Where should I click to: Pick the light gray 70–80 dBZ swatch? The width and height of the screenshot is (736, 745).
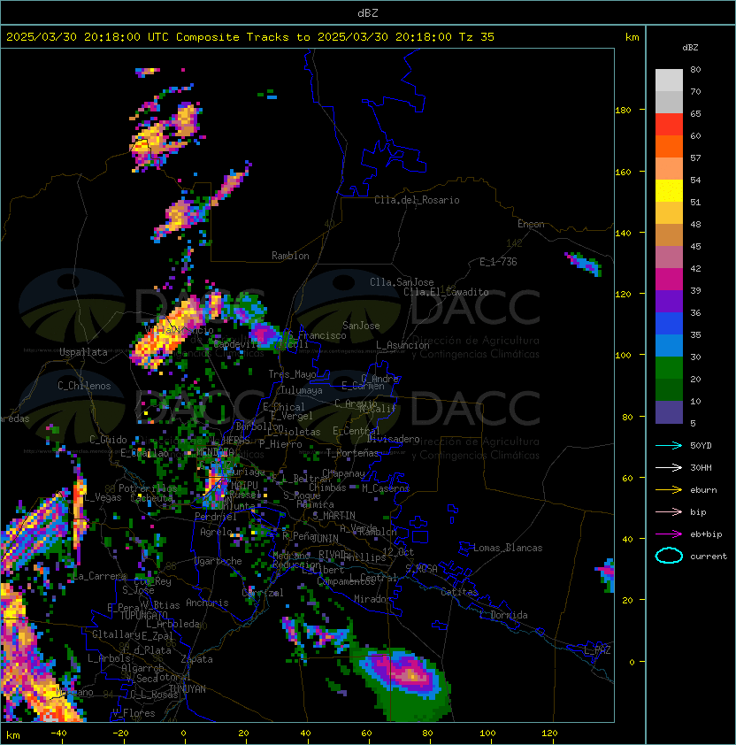point(669,81)
